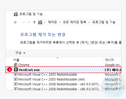126x99 pixels.
Task: Select Visual C++ 2008 Redistributable x64 9.0.3072
Action: click(60, 84)
